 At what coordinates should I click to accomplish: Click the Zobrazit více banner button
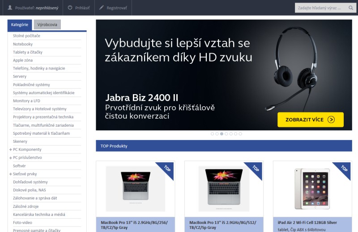tap(311, 120)
